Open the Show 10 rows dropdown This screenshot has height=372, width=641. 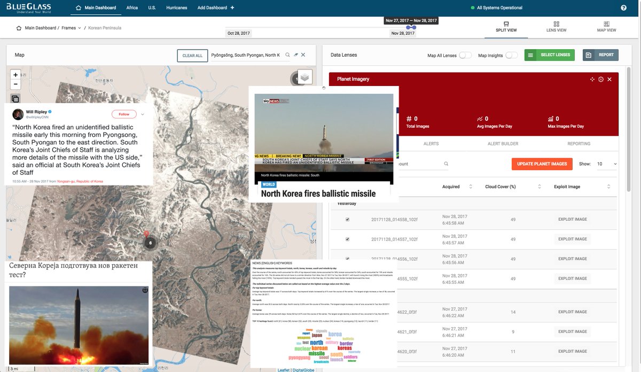click(x=607, y=164)
